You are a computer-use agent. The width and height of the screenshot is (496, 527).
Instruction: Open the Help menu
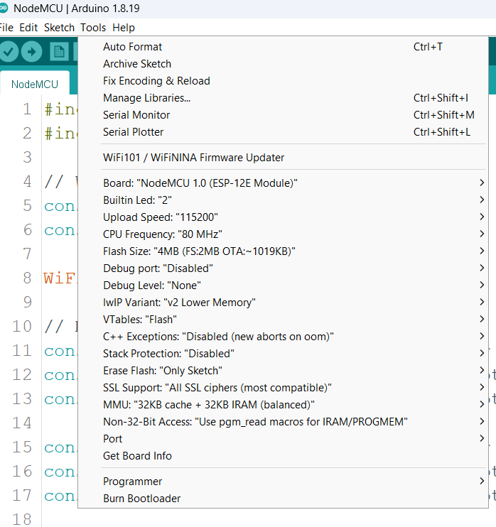tap(124, 28)
